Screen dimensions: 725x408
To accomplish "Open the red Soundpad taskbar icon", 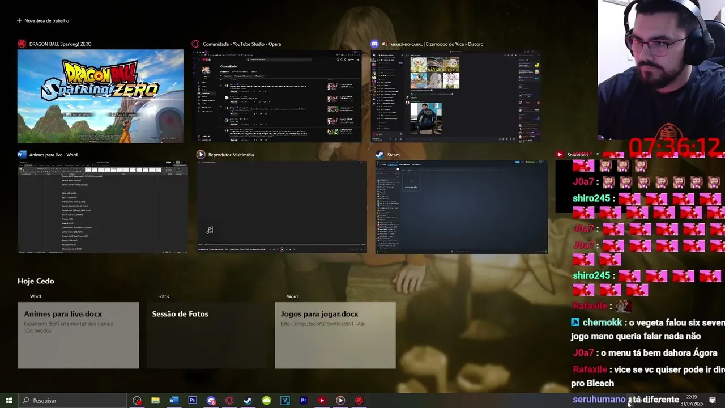I will click(322, 401).
